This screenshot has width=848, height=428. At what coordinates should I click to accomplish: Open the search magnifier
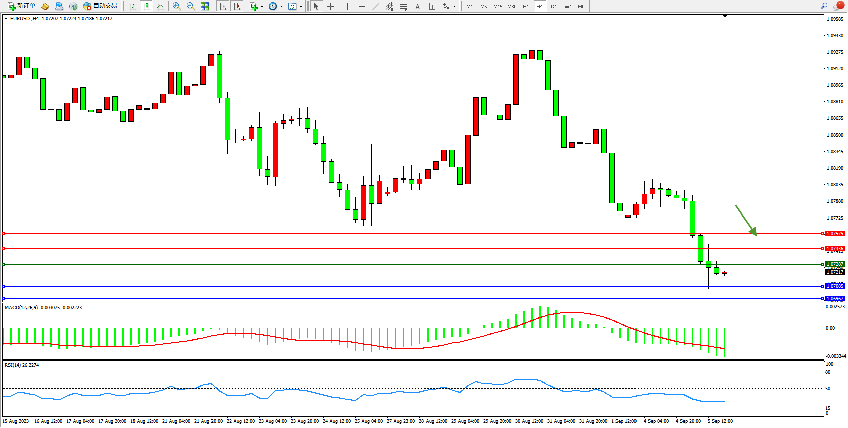click(x=824, y=6)
